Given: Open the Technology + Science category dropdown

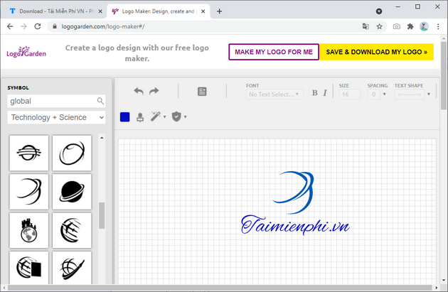Looking at the screenshot, I should point(56,117).
